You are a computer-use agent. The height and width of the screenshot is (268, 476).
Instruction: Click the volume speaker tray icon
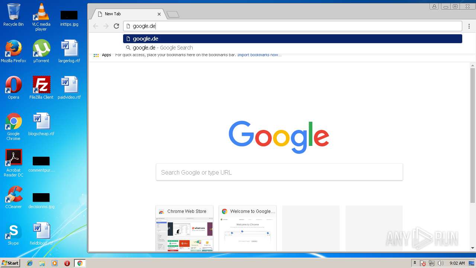coord(441,263)
